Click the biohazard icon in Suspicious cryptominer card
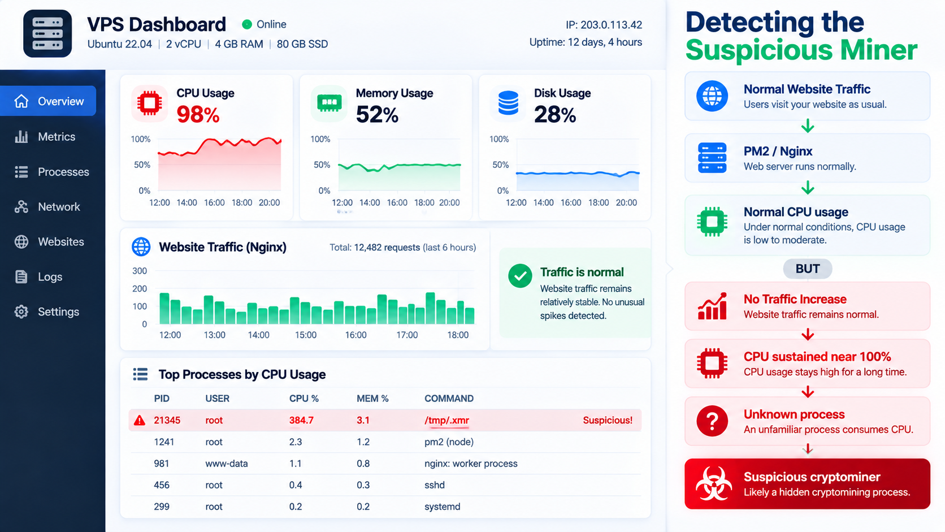Image resolution: width=945 pixels, height=532 pixels. click(x=713, y=484)
